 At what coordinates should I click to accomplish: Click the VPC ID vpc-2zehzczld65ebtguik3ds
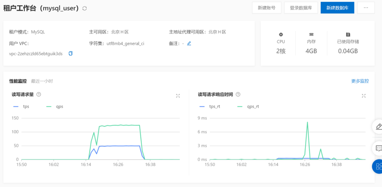click(x=36, y=54)
